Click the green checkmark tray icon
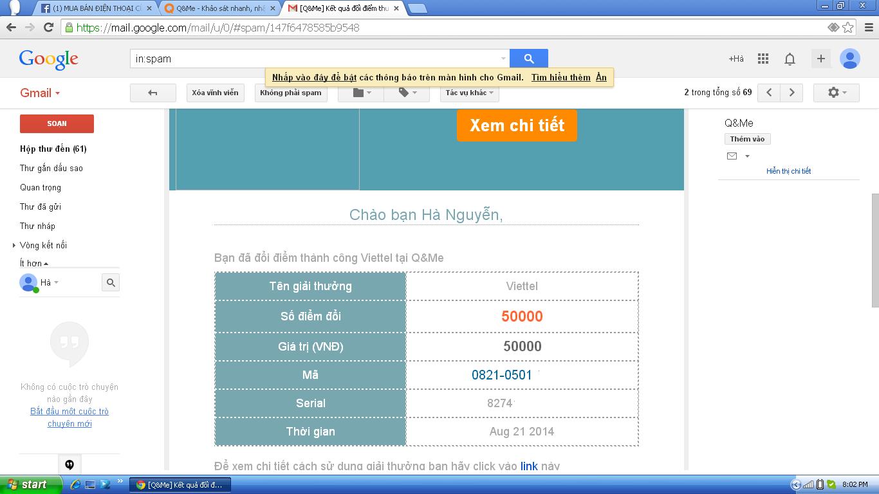879x494 pixels. (831, 484)
